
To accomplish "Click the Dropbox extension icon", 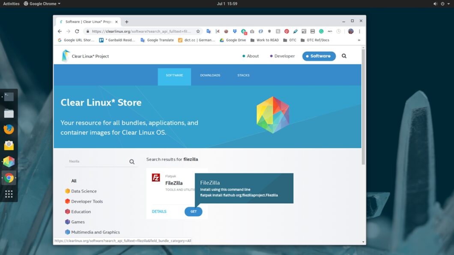I will (x=235, y=31).
